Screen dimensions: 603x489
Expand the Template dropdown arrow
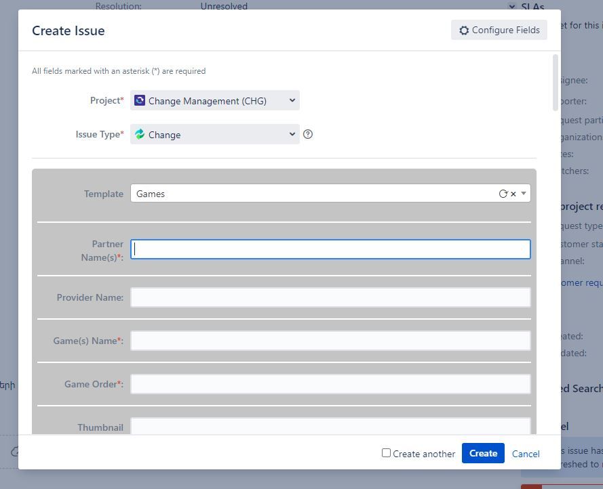(524, 194)
